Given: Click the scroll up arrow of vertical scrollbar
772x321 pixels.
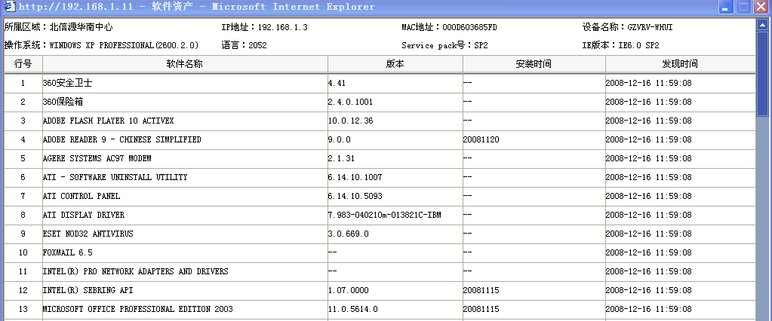Looking at the screenshot, I should (x=761, y=24).
